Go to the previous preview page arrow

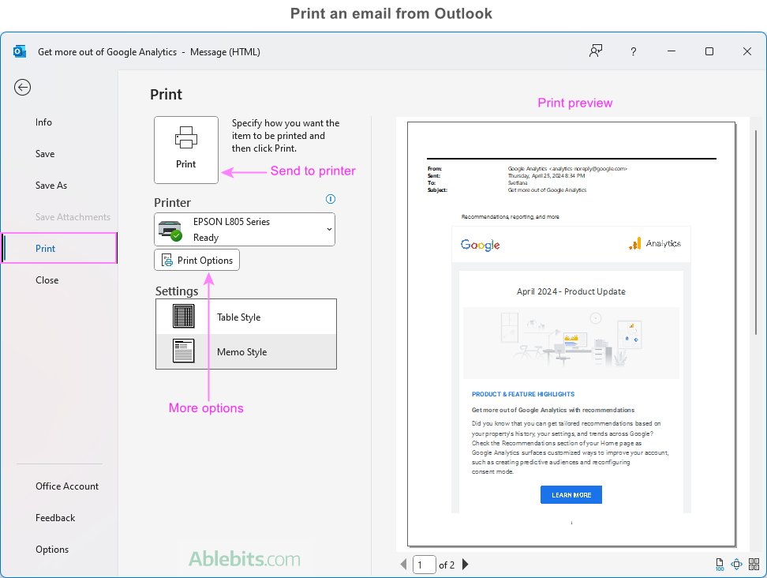(x=402, y=564)
